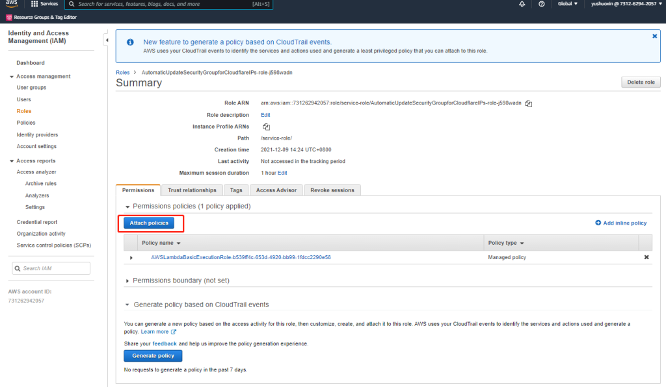Copy the Role ARN to clipboard
This screenshot has height=387, width=666.
529,103
